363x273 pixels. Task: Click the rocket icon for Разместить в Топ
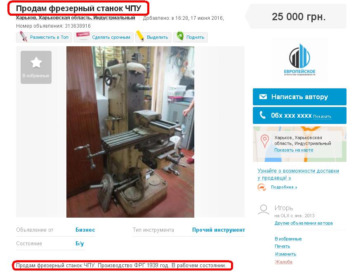coord(23,37)
